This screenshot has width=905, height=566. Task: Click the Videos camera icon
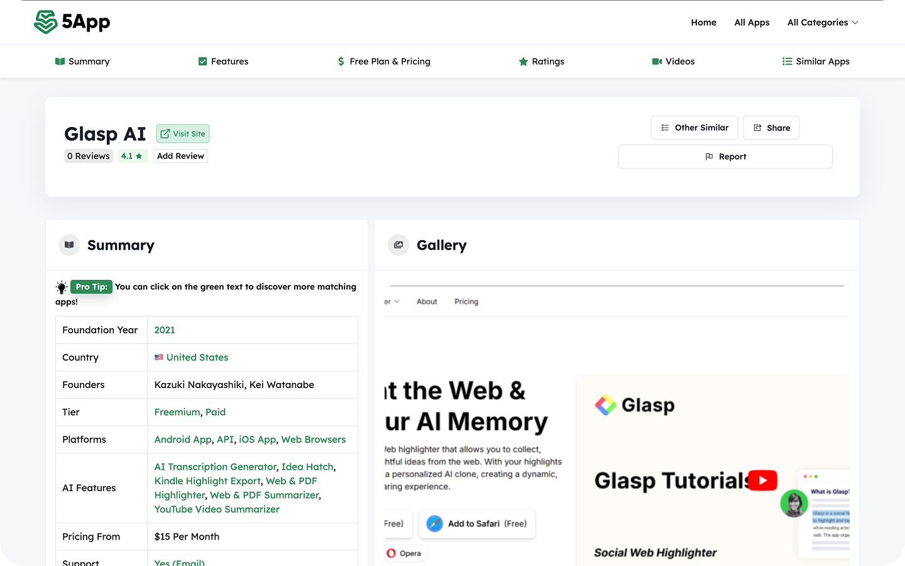pos(657,62)
